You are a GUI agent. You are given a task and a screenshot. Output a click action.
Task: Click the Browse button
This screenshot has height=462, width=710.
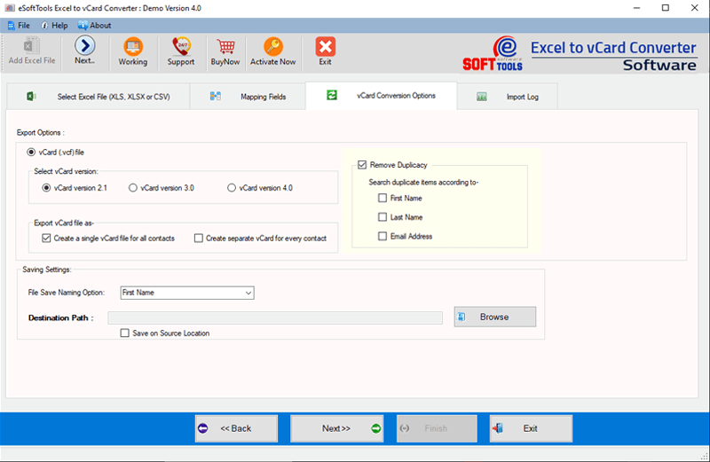pos(495,317)
